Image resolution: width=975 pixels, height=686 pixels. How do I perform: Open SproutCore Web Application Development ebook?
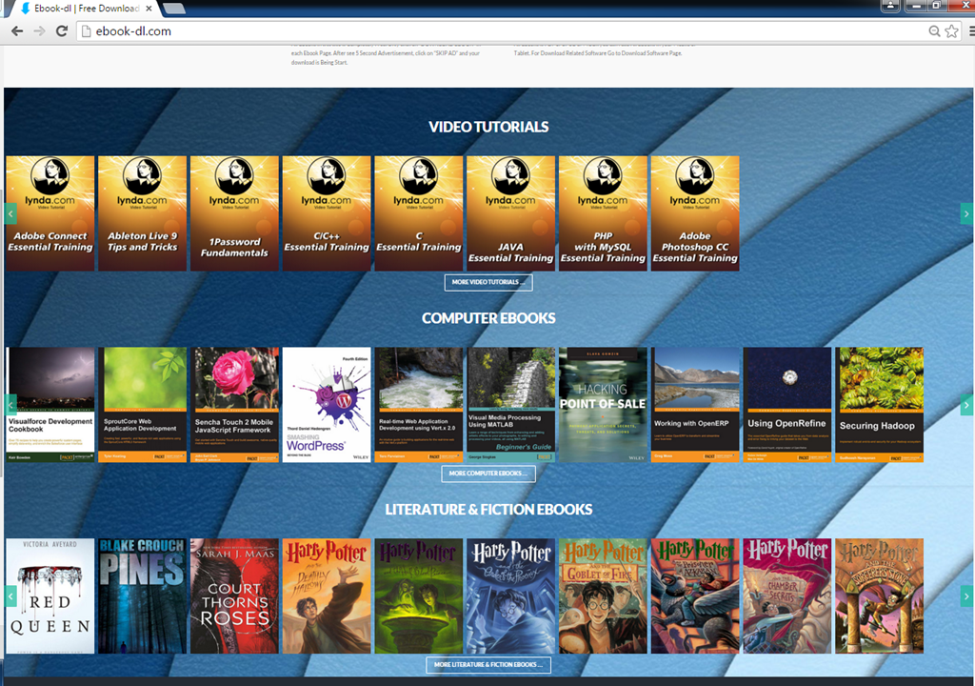143,405
